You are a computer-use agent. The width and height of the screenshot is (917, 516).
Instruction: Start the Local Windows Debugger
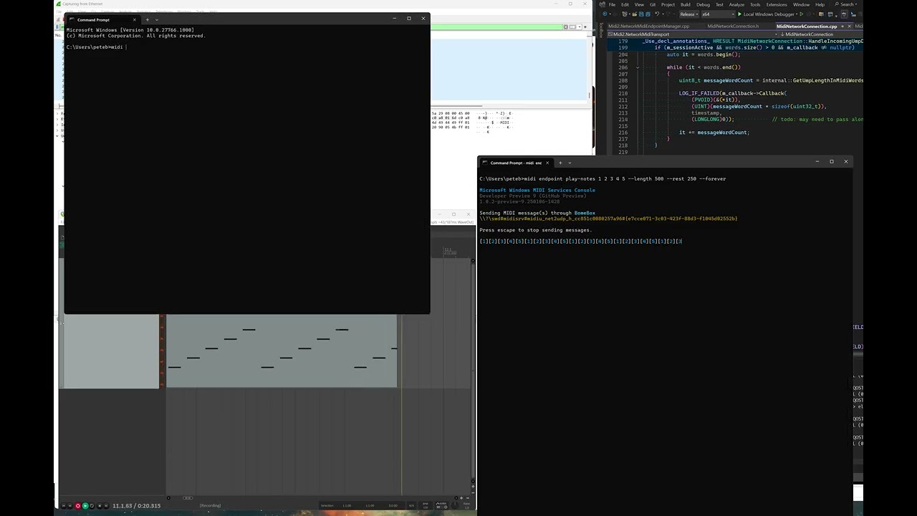(766, 14)
